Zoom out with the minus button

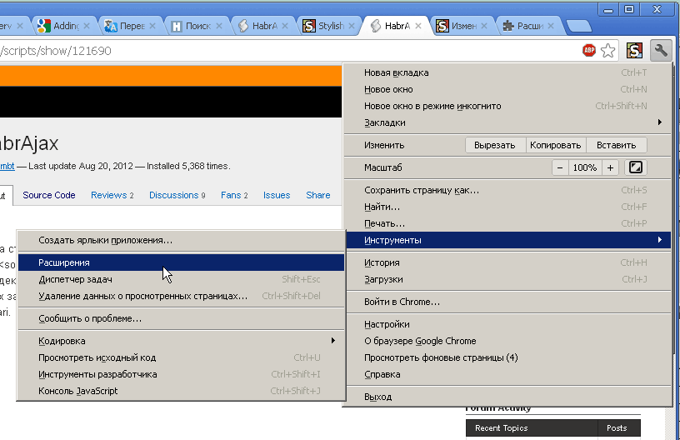560,167
